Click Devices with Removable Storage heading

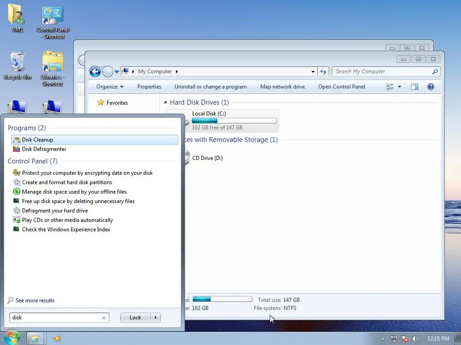click(x=231, y=140)
